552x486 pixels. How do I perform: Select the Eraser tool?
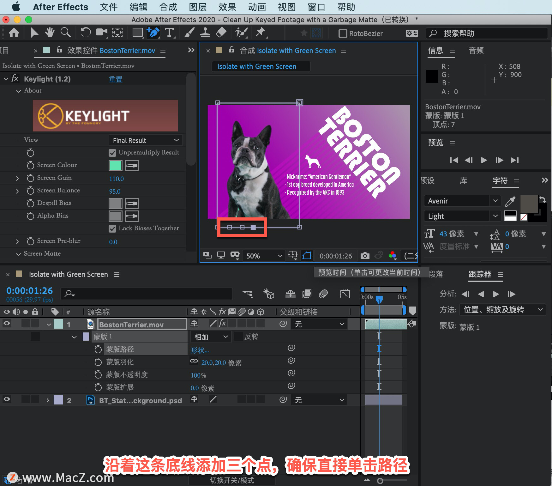[x=221, y=33]
